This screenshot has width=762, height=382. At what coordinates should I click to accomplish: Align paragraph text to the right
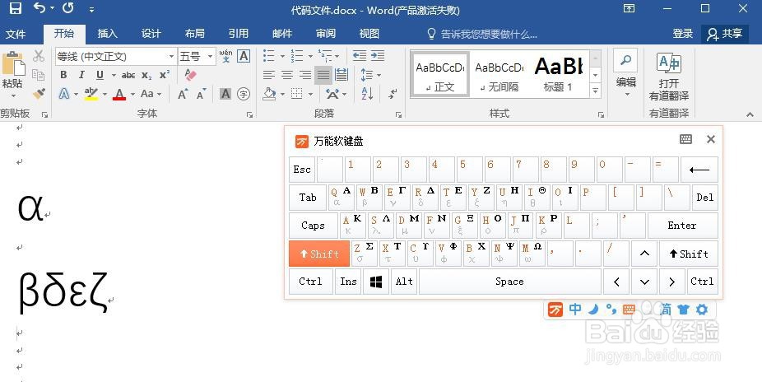(x=305, y=75)
